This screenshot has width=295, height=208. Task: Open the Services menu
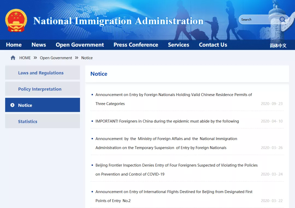click(178, 45)
